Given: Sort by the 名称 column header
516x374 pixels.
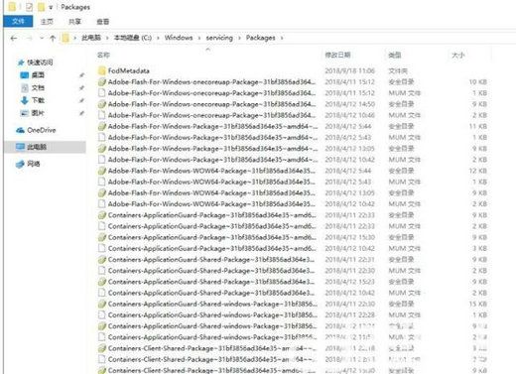Looking at the screenshot, I should [x=103, y=56].
